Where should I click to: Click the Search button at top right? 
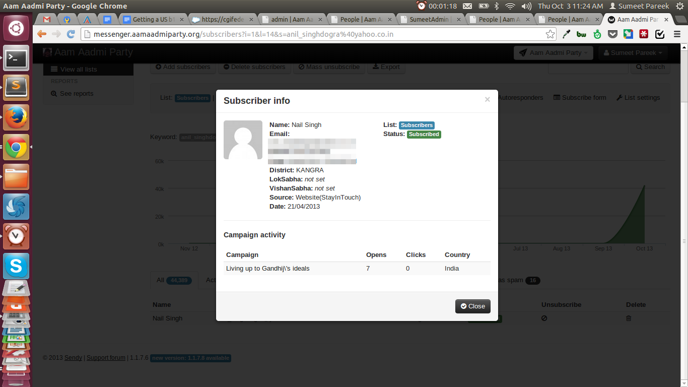tap(650, 67)
